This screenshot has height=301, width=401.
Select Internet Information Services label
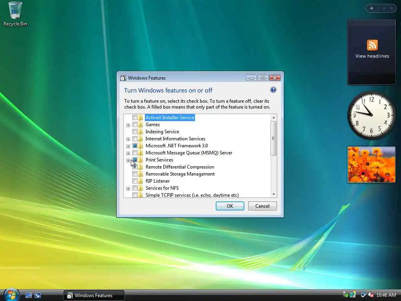coord(175,139)
